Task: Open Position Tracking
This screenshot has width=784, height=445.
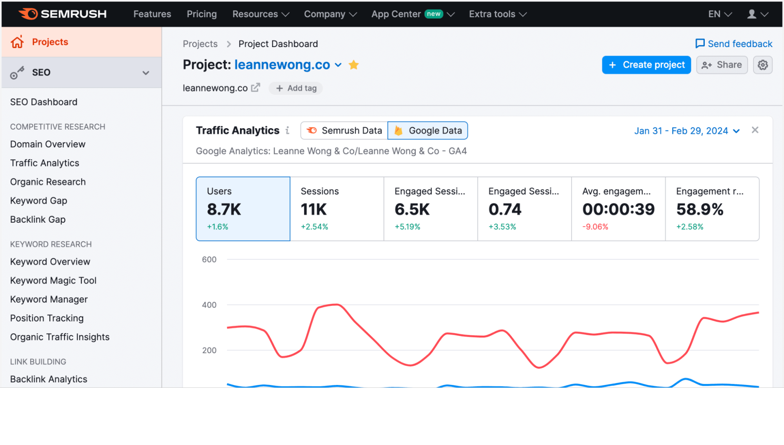Action: (47, 318)
